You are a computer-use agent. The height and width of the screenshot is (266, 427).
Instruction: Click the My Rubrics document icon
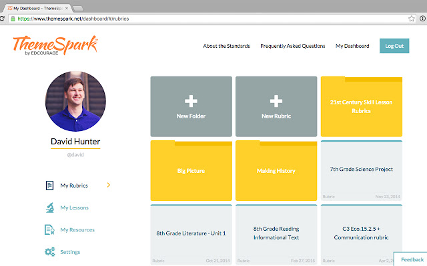(49, 186)
